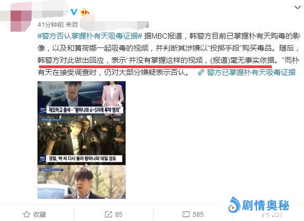Expand the post options chevron menu
This screenshot has width=304, height=221.
tap(298, 7)
